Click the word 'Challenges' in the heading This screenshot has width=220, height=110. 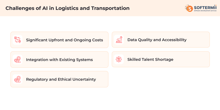[x=19, y=8]
